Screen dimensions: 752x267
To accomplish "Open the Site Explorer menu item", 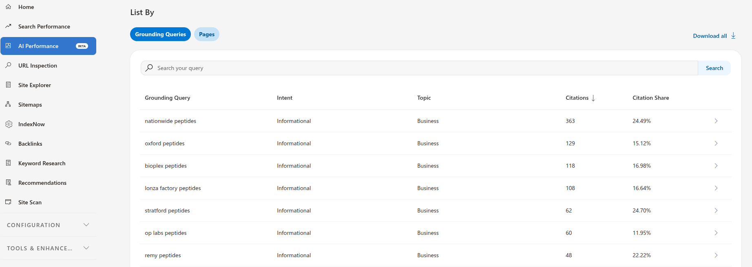I will click(x=48, y=85).
